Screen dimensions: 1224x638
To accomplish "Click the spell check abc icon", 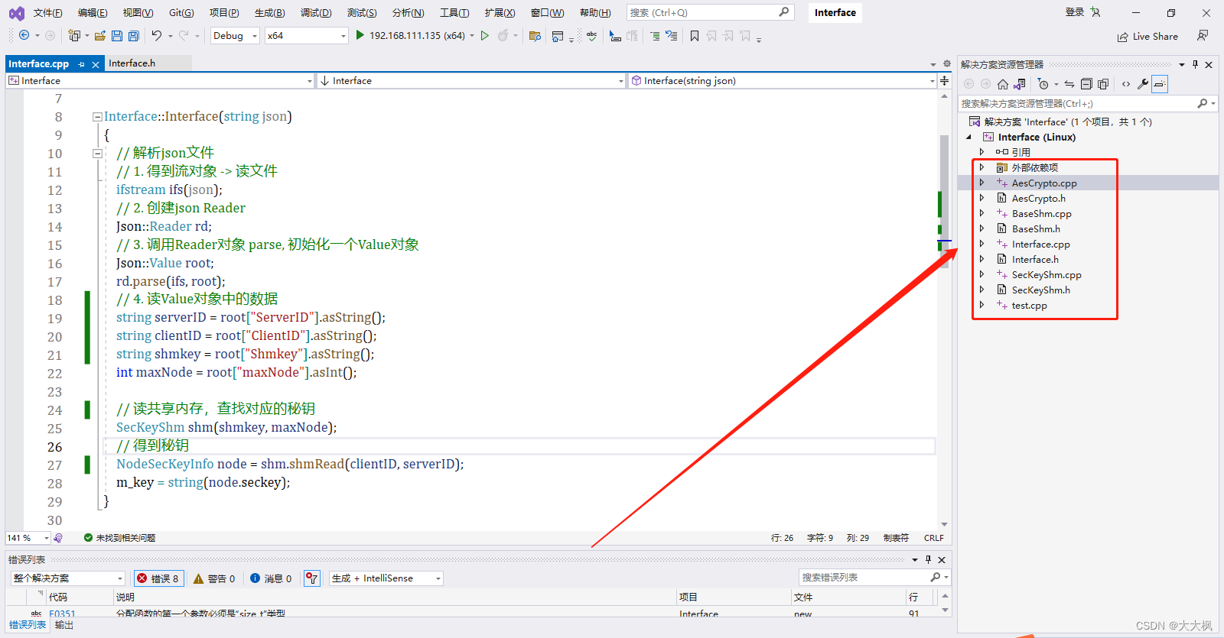I will tap(591, 35).
